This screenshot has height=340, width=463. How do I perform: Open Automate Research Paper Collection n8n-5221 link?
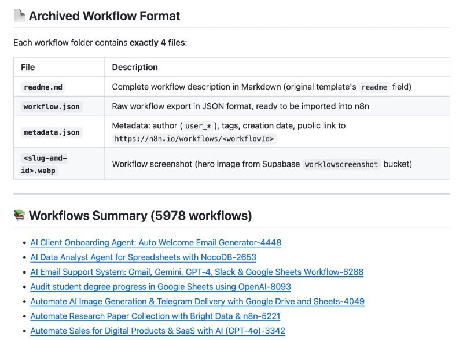point(155,316)
